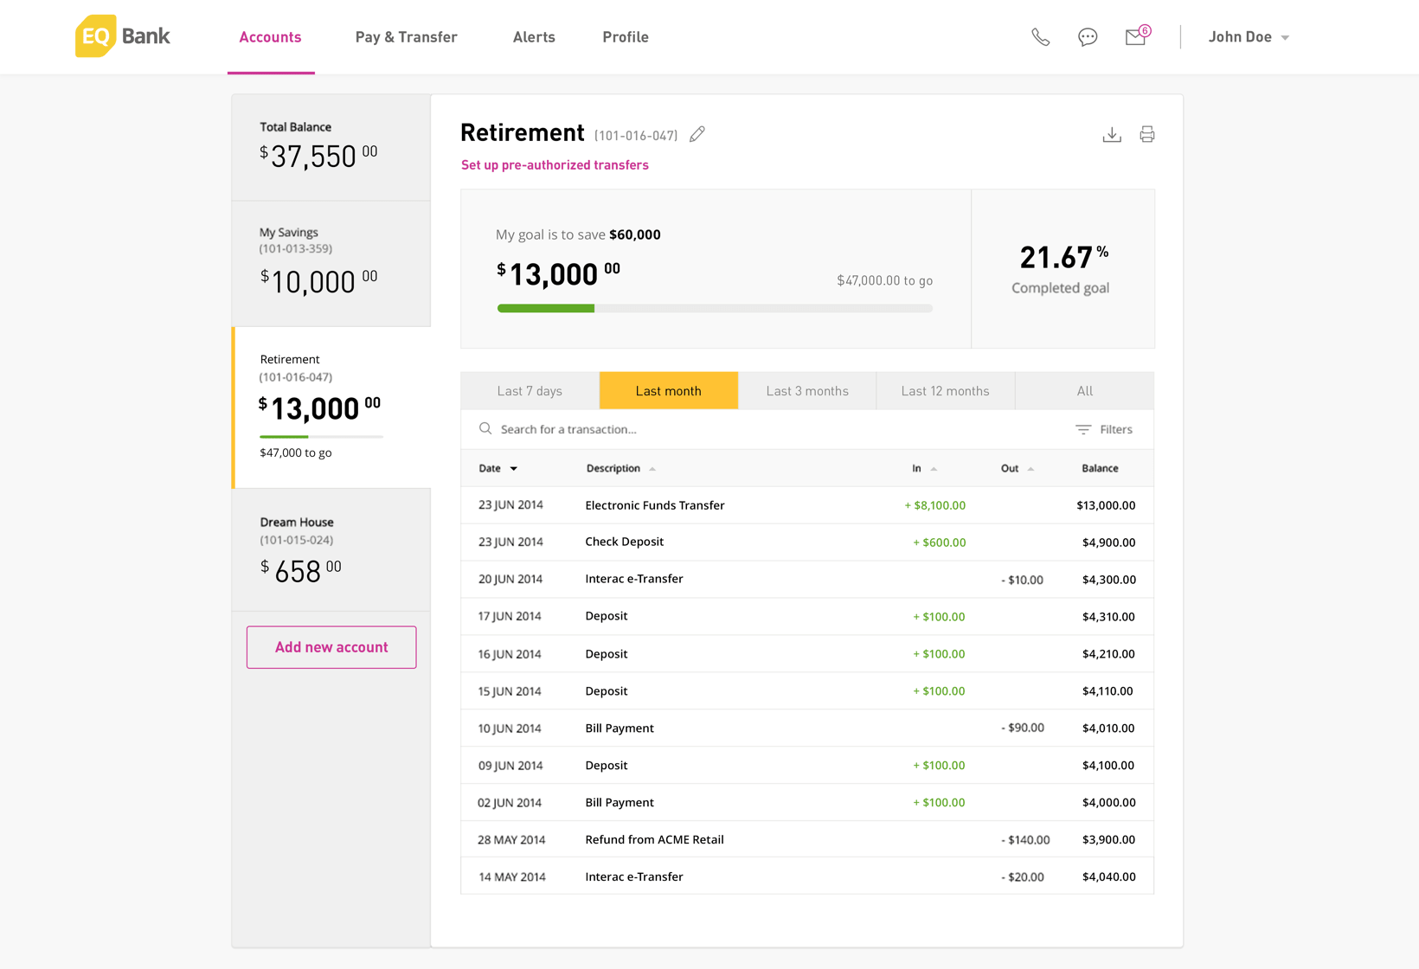Click the Add new account button
Image resolution: width=1419 pixels, height=969 pixels.
tap(331, 647)
